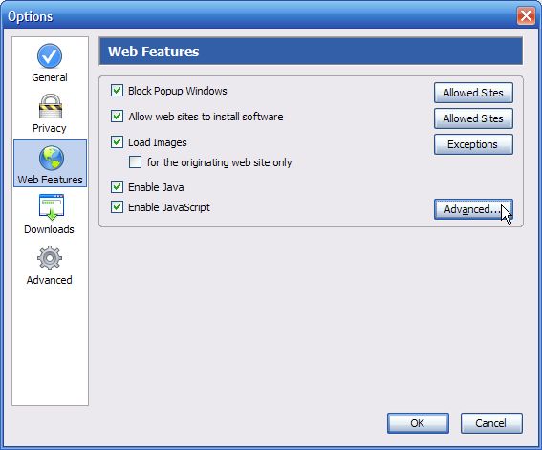Open image loading Exceptions
This screenshot has width=542, height=450.
[x=473, y=144]
